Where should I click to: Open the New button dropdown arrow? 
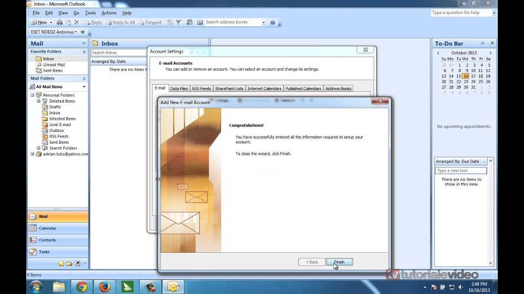pos(51,22)
